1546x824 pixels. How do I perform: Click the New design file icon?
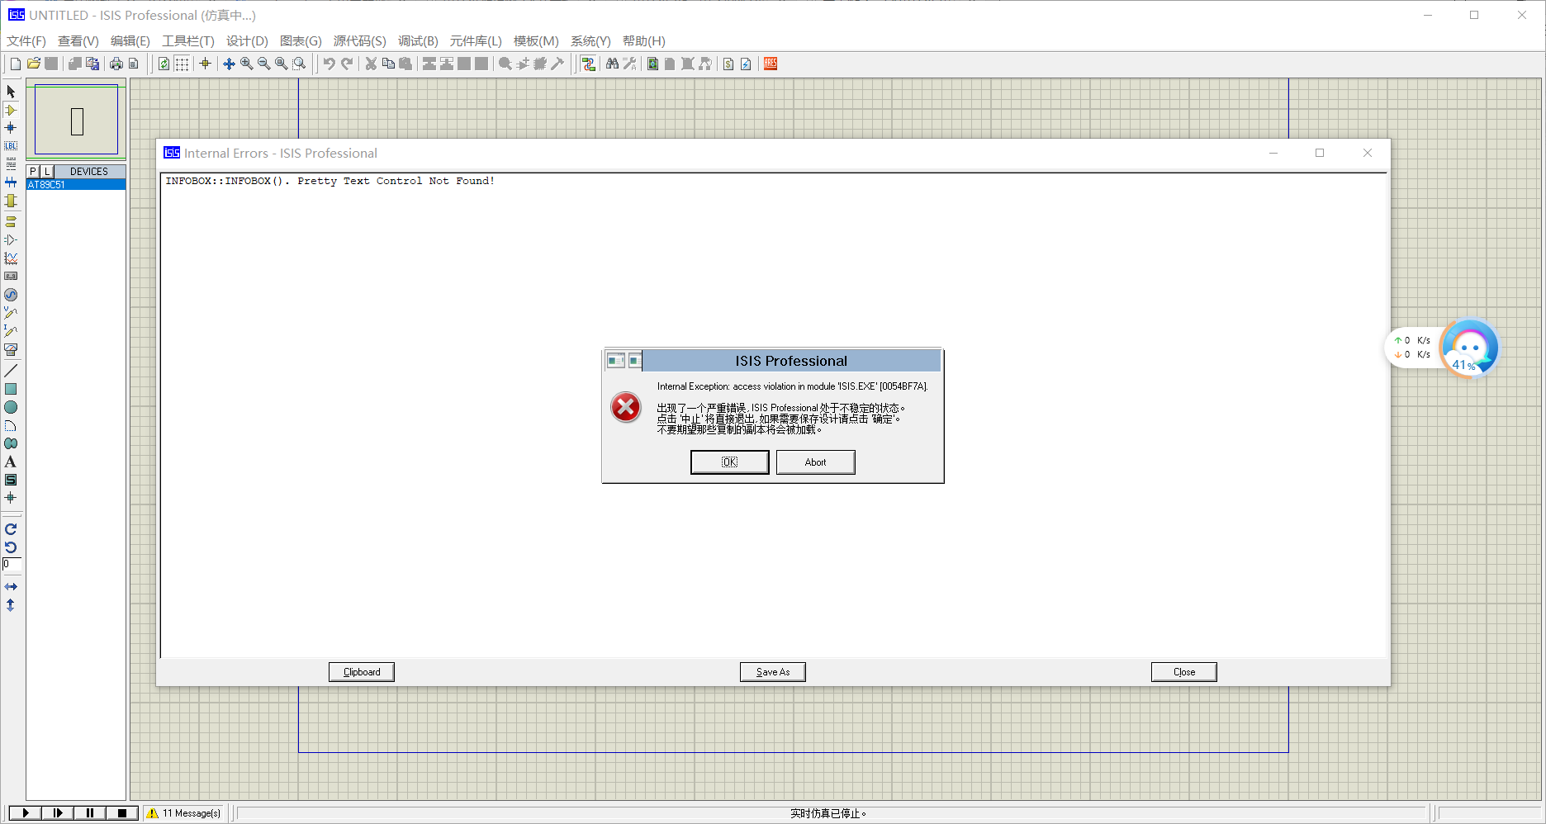pos(16,64)
